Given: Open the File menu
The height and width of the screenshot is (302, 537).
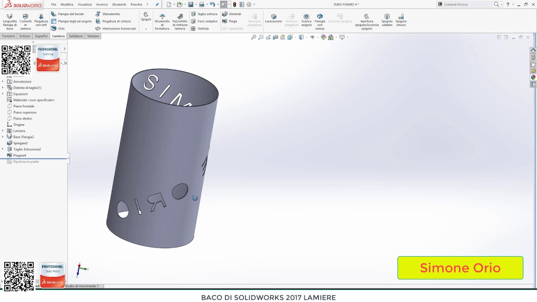Looking at the screenshot, I should point(54,4).
